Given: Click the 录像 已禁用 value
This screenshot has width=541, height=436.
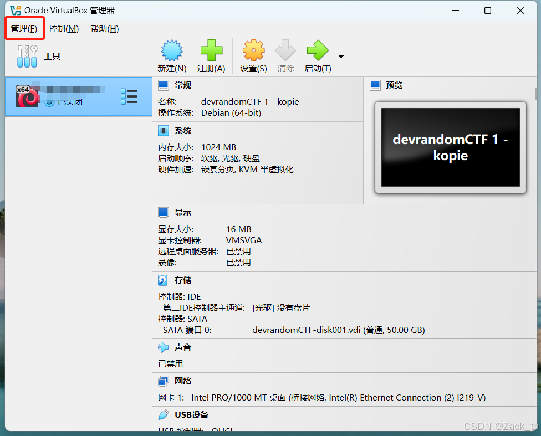Looking at the screenshot, I should pos(238,262).
